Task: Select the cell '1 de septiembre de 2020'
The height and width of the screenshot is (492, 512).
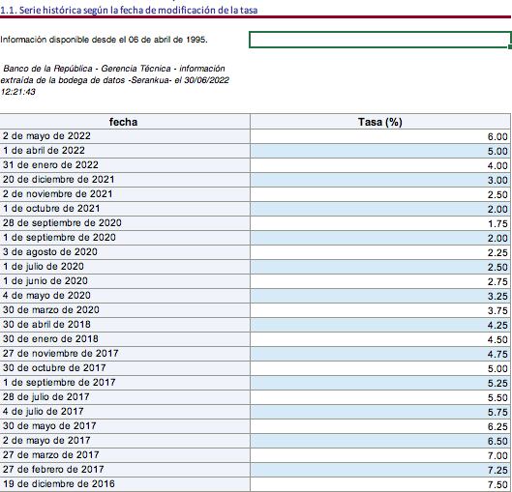Action: point(125,238)
